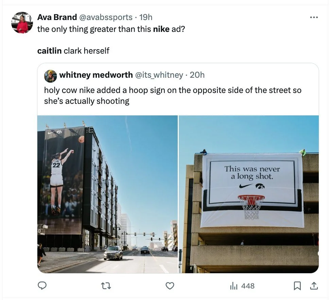Viewport: 331px width, 300px height.
Task: Open whitney medworth name in quoted tweet
Action: tap(96, 75)
